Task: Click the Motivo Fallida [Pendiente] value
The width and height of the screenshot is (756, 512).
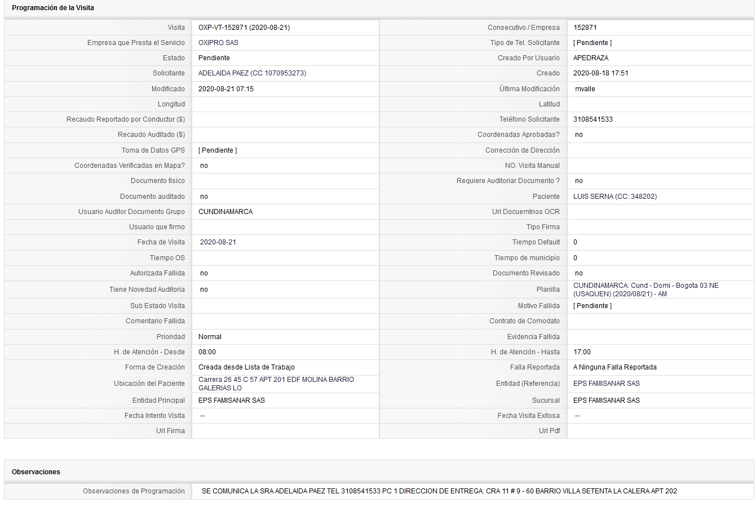Action: click(593, 306)
